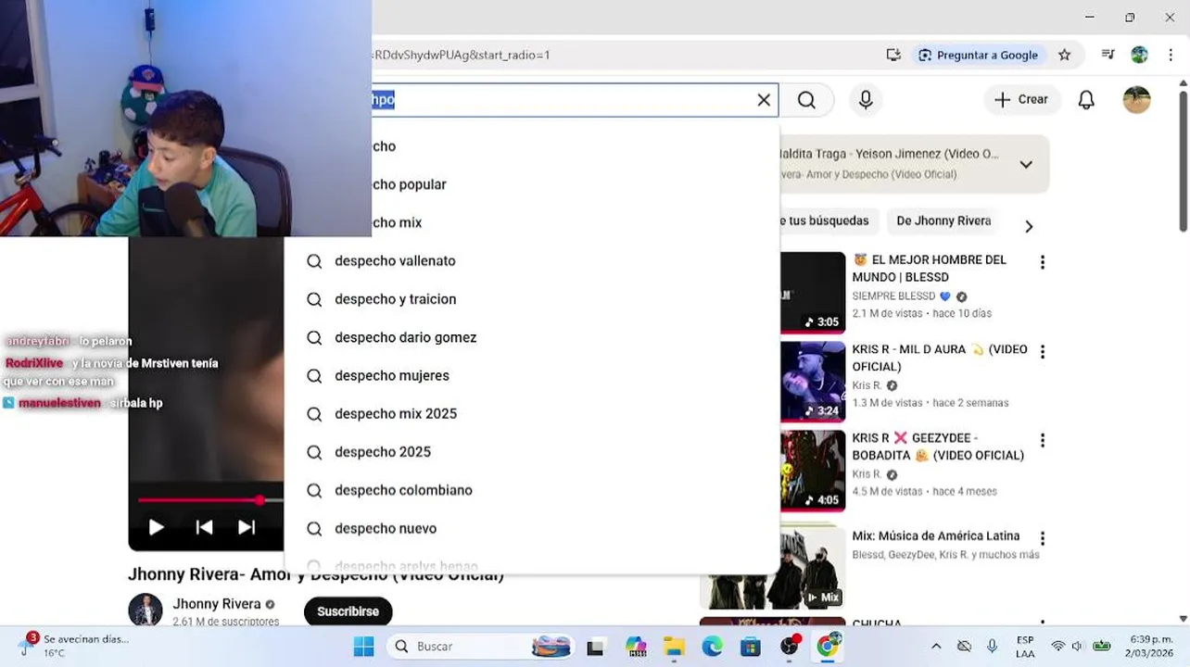
Task: Click Preguntar a Google button
Action: 979,55
